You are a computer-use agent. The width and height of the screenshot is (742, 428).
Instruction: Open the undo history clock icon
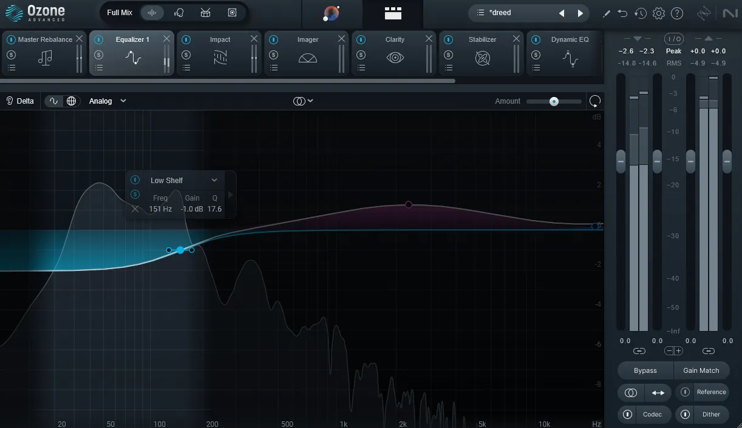641,13
